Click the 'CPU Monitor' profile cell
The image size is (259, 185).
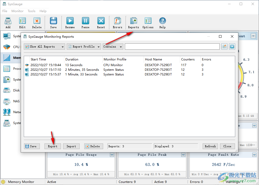point(113,65)
